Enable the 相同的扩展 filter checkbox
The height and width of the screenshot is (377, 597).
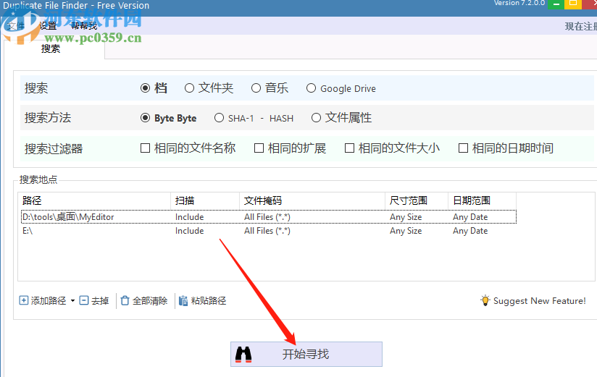[x=259, y=148]
